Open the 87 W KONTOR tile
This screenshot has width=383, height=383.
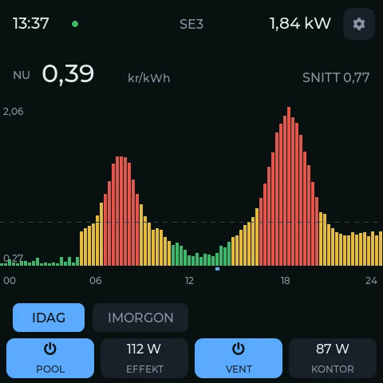333,358
